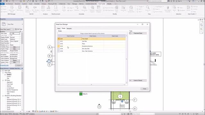This screenshot has height=115, width=205.
Task: Open the Floor Plan type selector dropdown
Action: point(22,24)
